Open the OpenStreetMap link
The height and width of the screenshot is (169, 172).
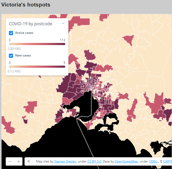click(126, 161)
